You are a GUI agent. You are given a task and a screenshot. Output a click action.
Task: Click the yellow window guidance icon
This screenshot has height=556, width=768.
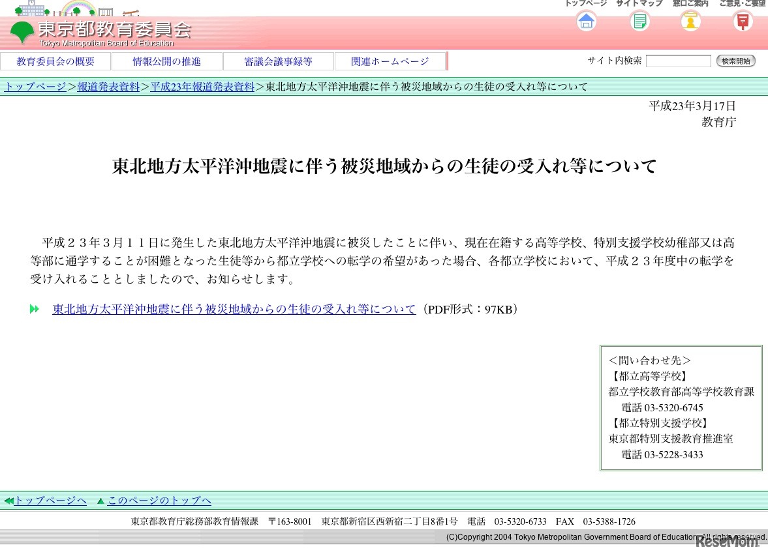click(x=690, y=22)
